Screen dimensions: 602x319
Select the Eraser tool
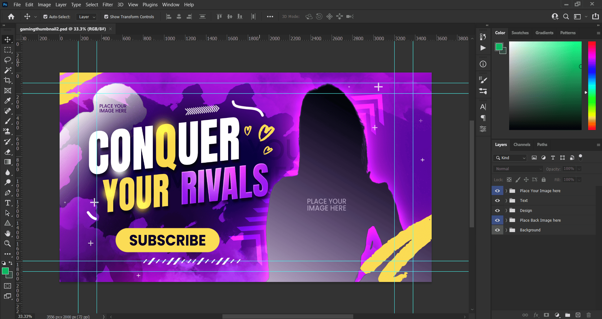8,152
